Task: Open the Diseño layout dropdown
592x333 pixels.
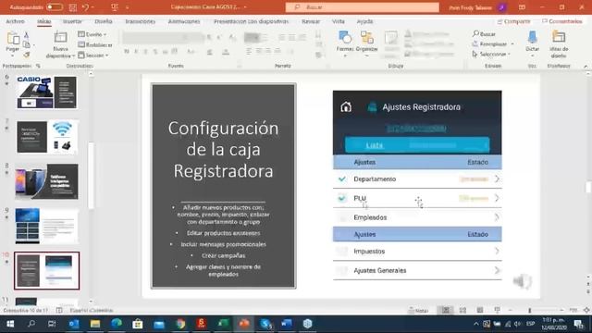Action: point(92,34)
